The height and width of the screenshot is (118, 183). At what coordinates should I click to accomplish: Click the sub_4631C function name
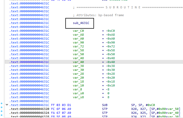point(81,23)
